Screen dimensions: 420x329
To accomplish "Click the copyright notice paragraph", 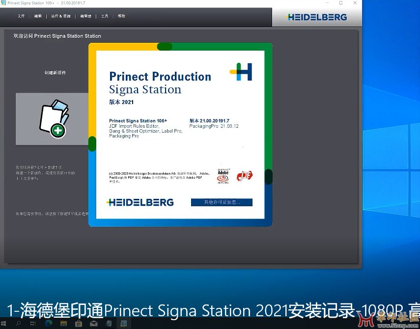I will pyautogui.click(x=159, y=177).
